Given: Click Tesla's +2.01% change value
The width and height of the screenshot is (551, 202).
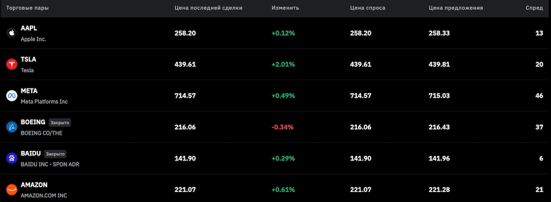Looking at the screenshot, I should [284, 65].
